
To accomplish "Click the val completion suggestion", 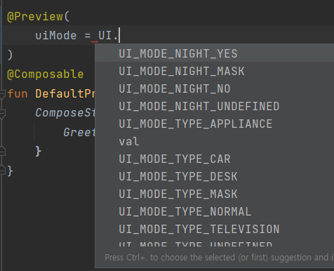I will pyautogui.click(x=215, y=141).
